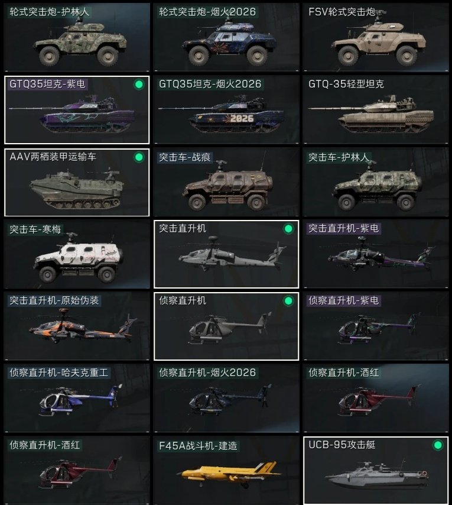Click the green dot on 侦察直升机 card
The width and height of the screenshot is (452, 505).
coord(288,301)
